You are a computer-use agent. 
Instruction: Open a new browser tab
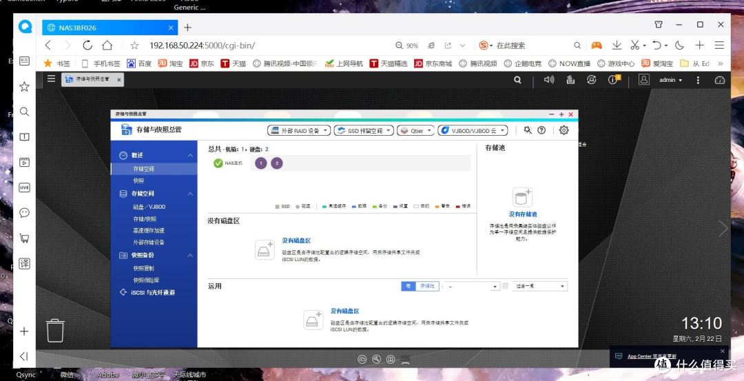point(187,28)
